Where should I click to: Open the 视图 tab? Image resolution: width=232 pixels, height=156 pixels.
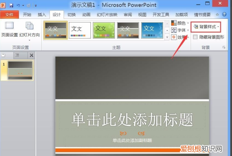pos(142,15)
